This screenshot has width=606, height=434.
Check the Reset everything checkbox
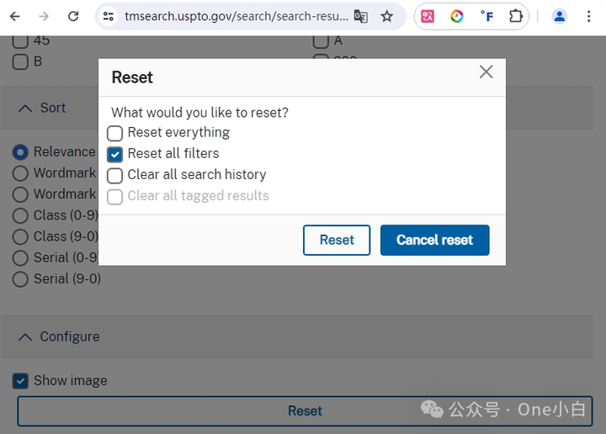pos(114,133)
